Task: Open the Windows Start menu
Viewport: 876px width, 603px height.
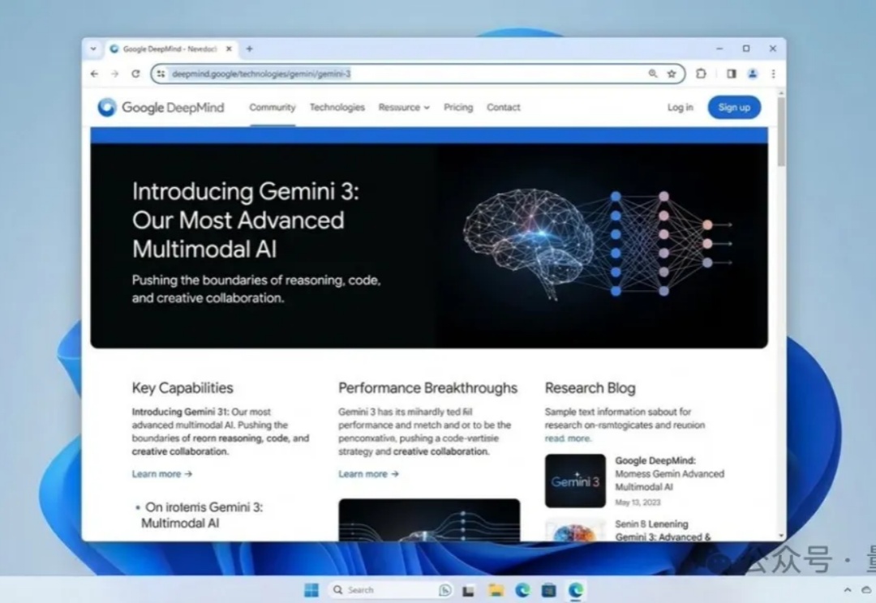Action: (x=311, y=590)
